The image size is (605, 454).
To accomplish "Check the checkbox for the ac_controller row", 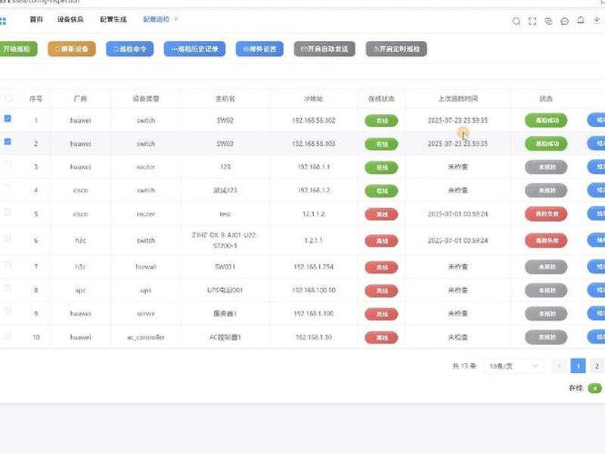I will 8,335.
